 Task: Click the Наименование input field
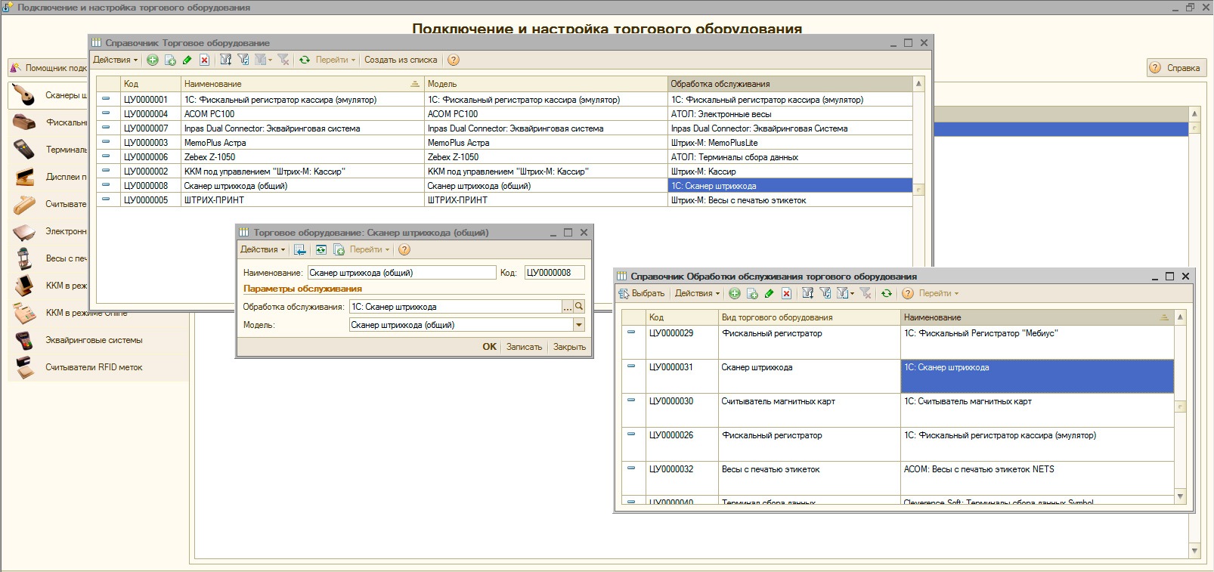pyautogui.click(x=401, y=273)
